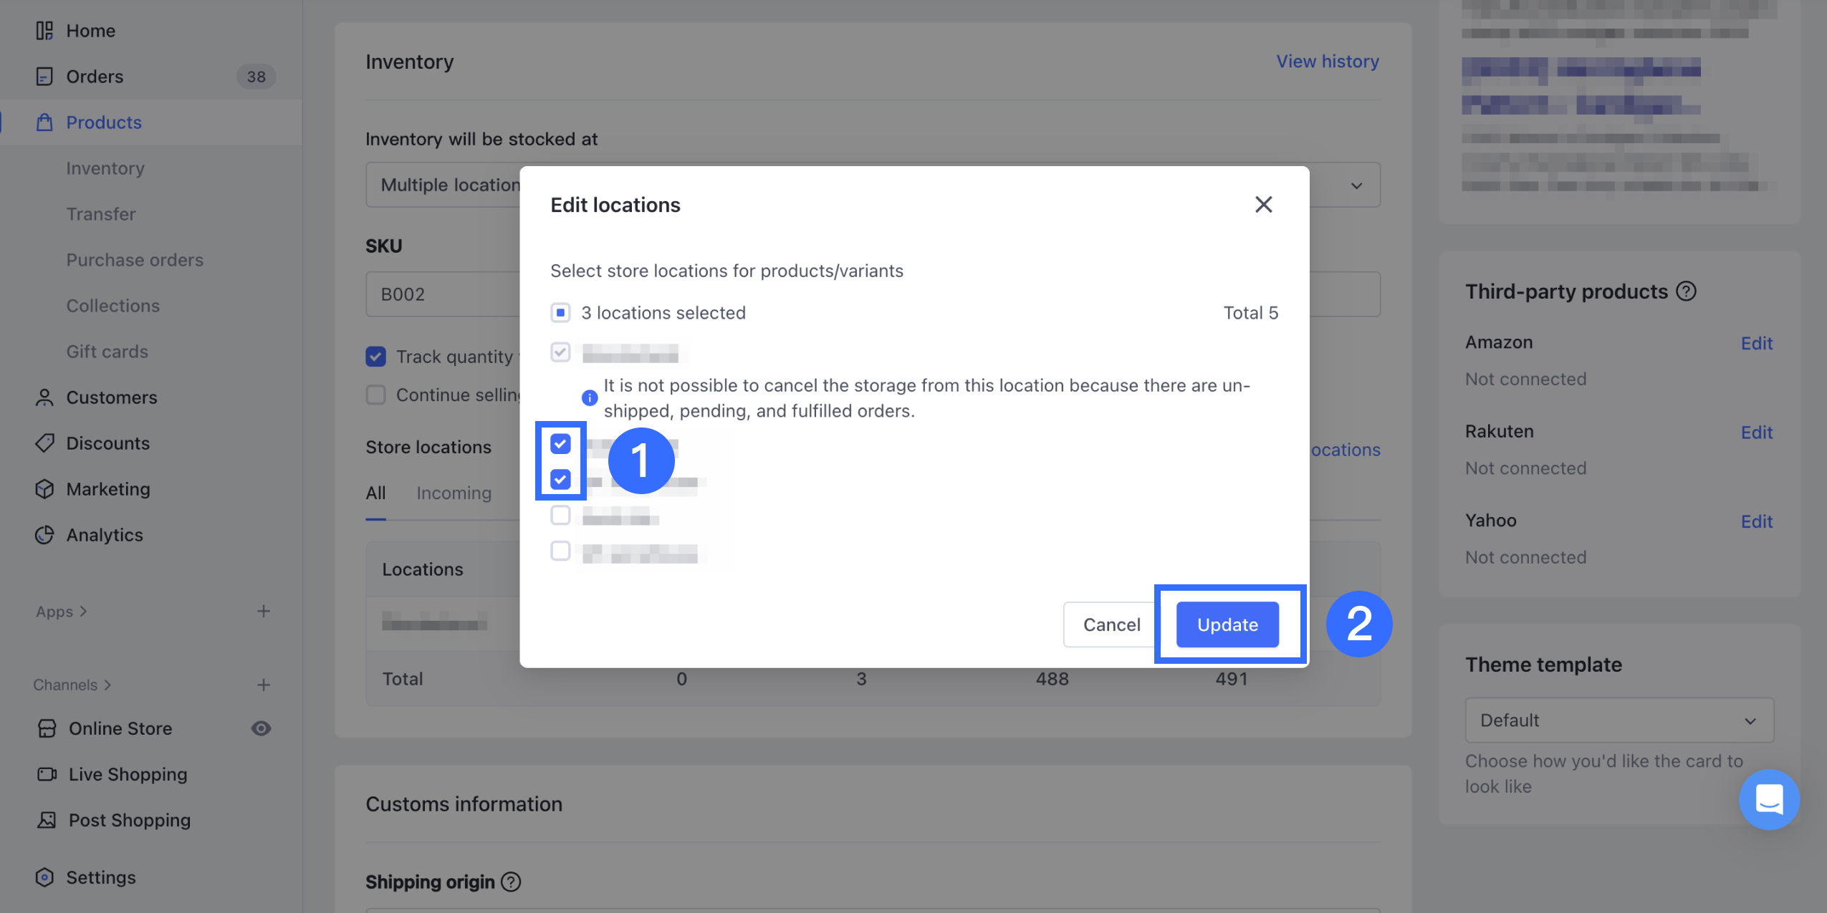Screen dimensions: 1827x913
Task: Expand the Channels section chevron
Action: (107, 685)
